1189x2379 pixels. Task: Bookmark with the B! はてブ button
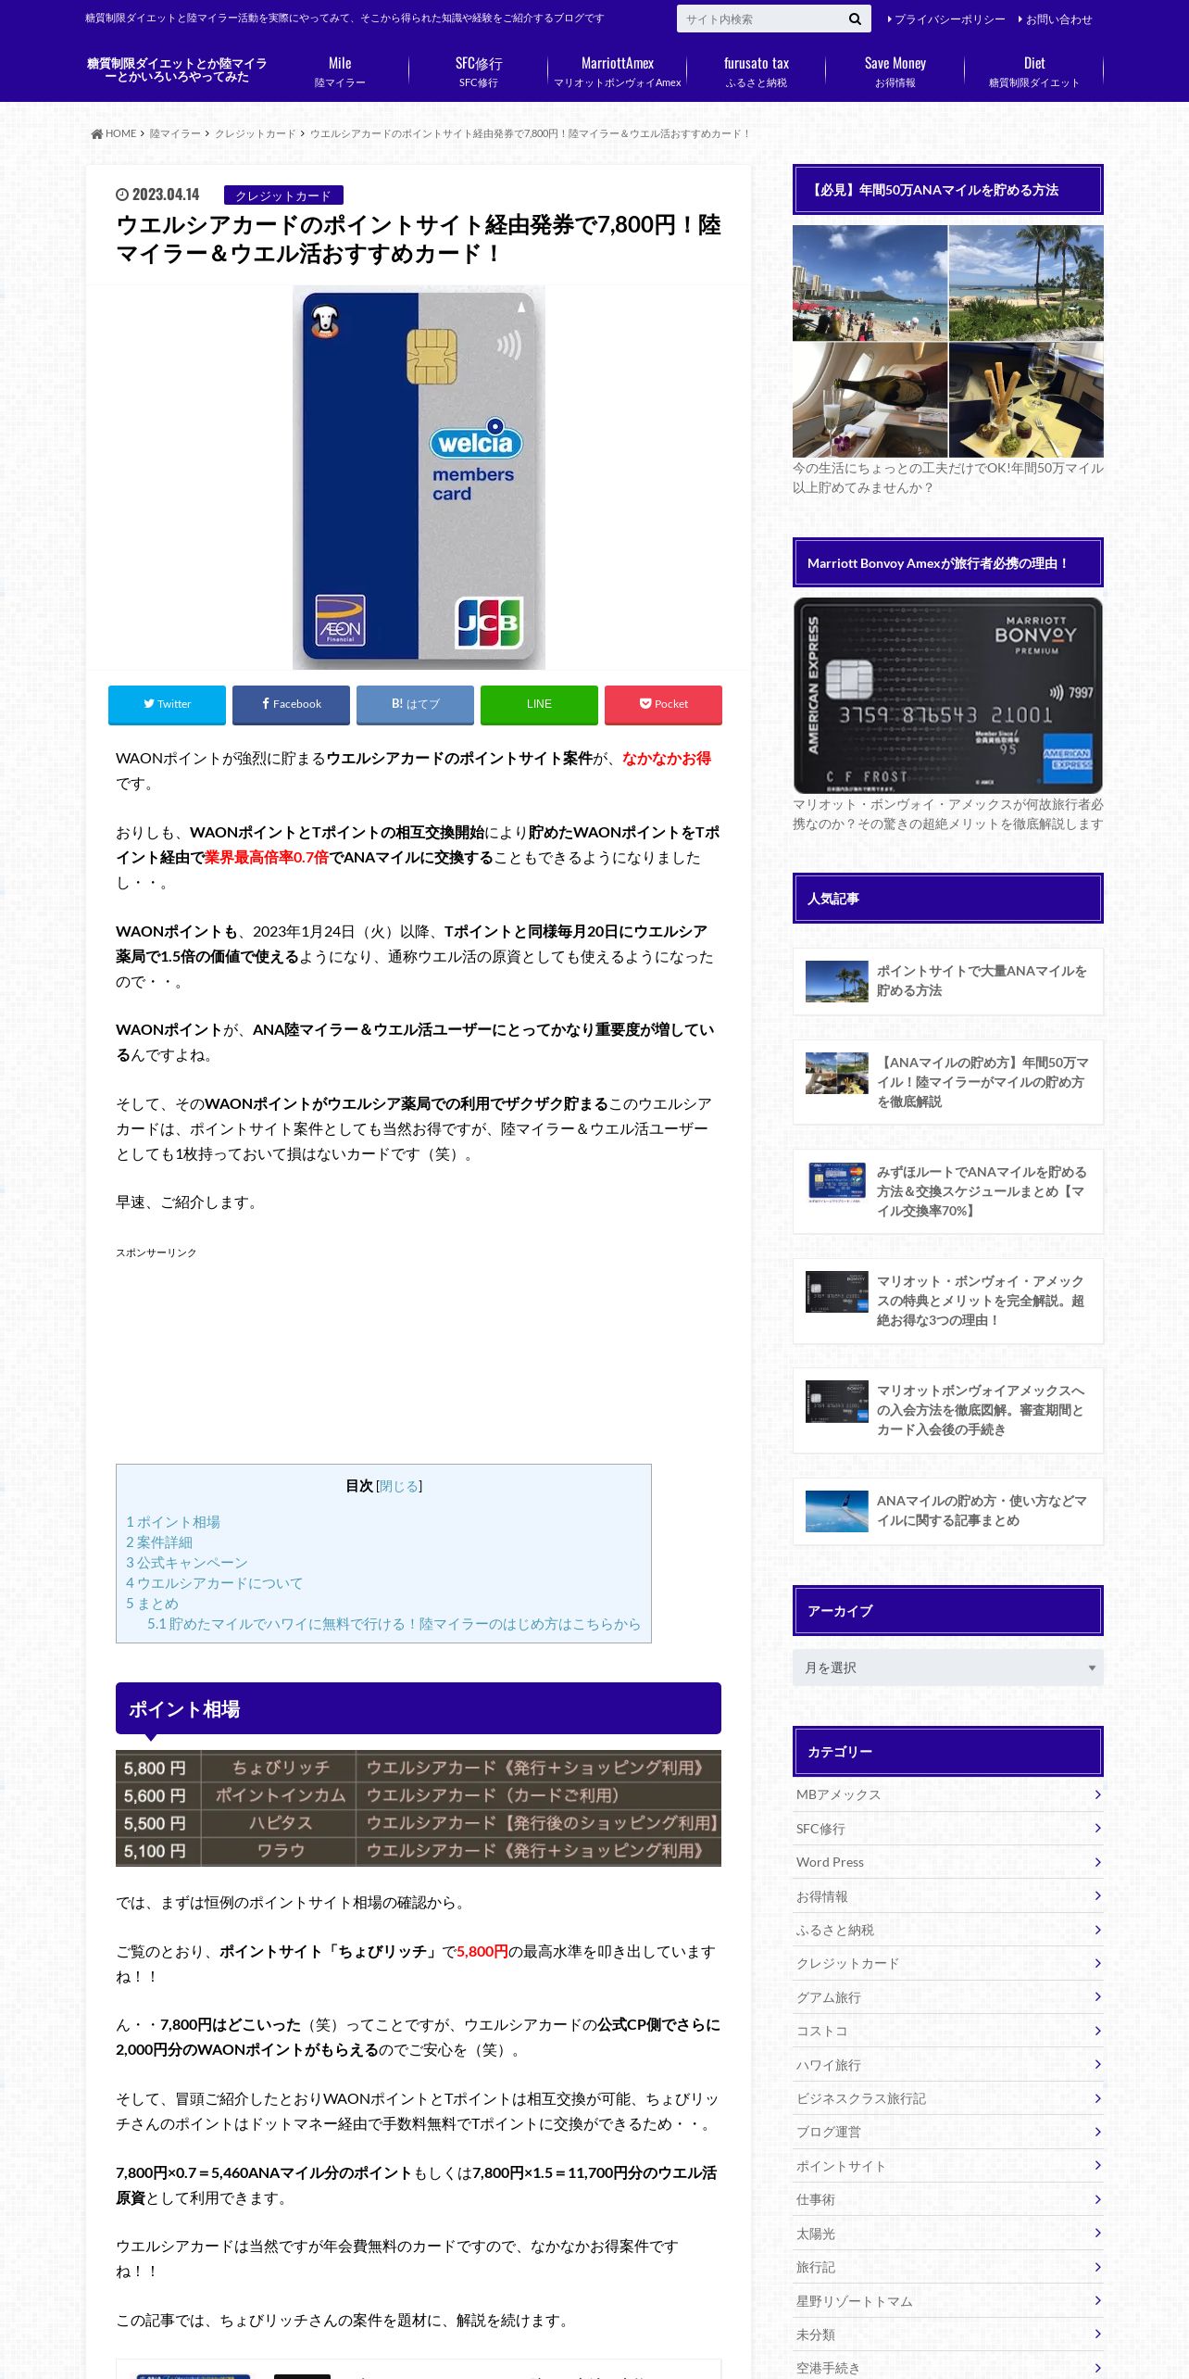click(x=415, y=704)
